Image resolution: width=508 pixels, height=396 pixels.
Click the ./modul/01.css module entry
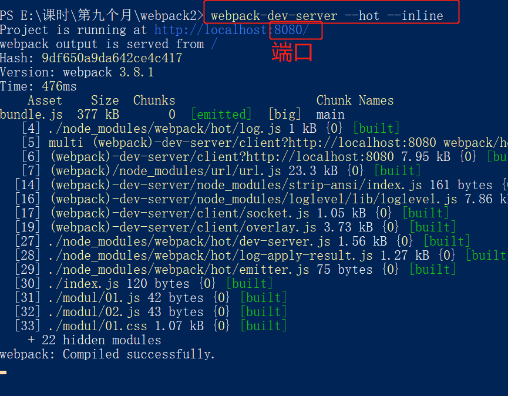[151, 326]
